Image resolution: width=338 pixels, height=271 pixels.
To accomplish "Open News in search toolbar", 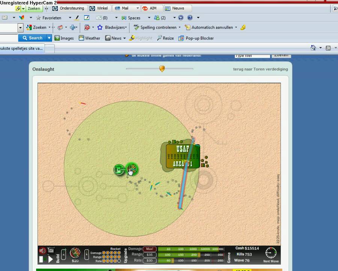I will 113,38.
